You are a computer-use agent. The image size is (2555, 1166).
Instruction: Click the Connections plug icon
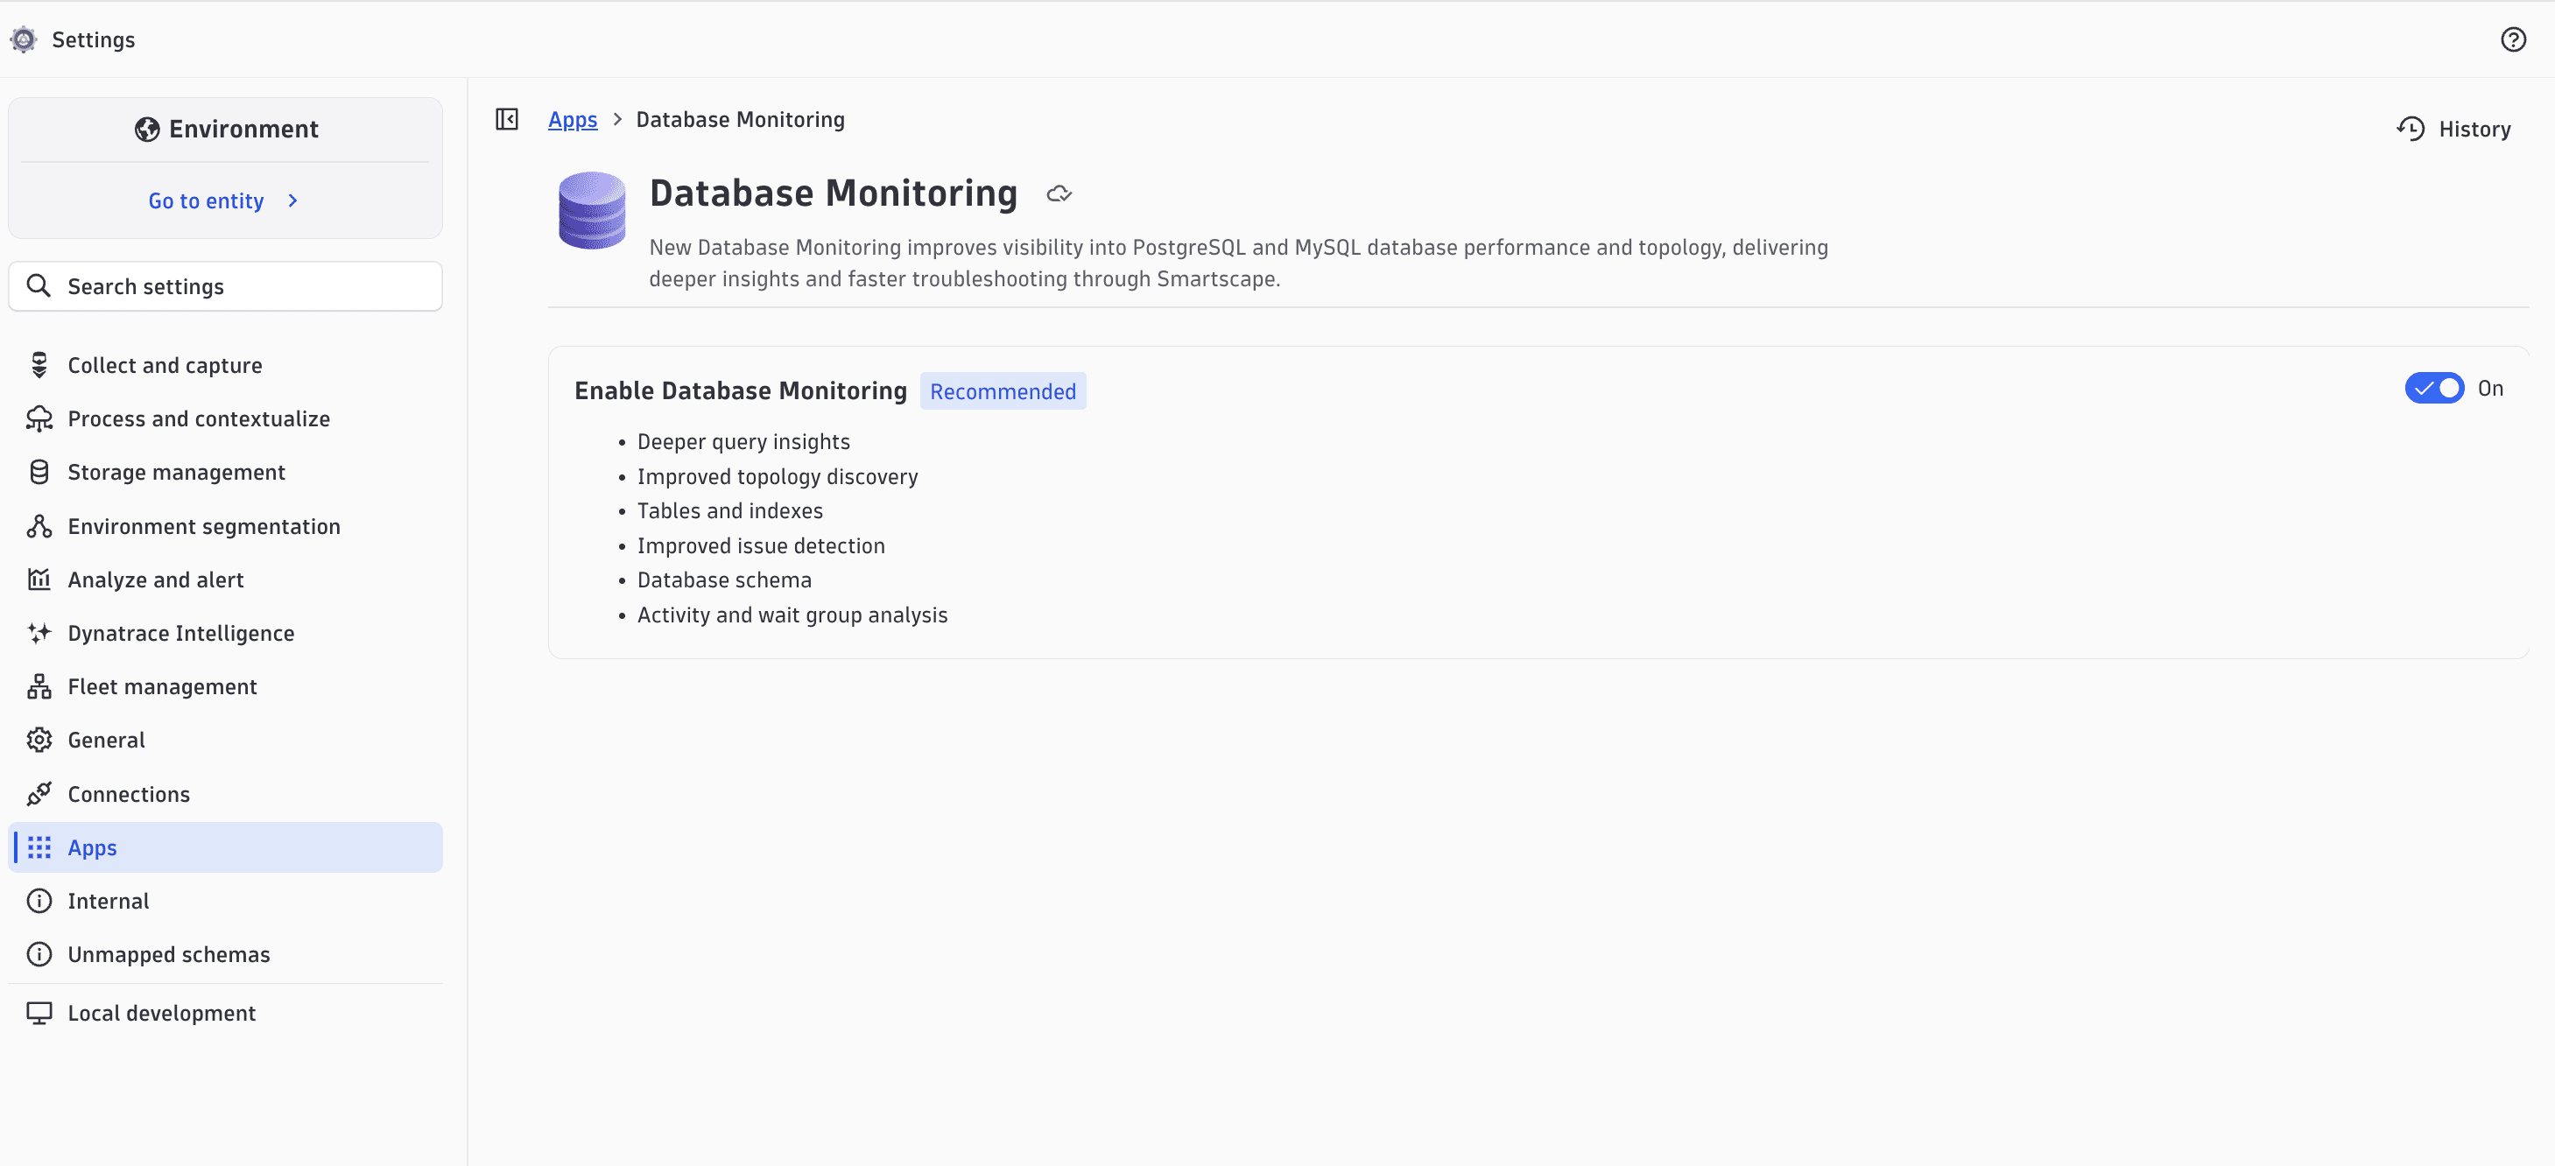coord(39,794)
